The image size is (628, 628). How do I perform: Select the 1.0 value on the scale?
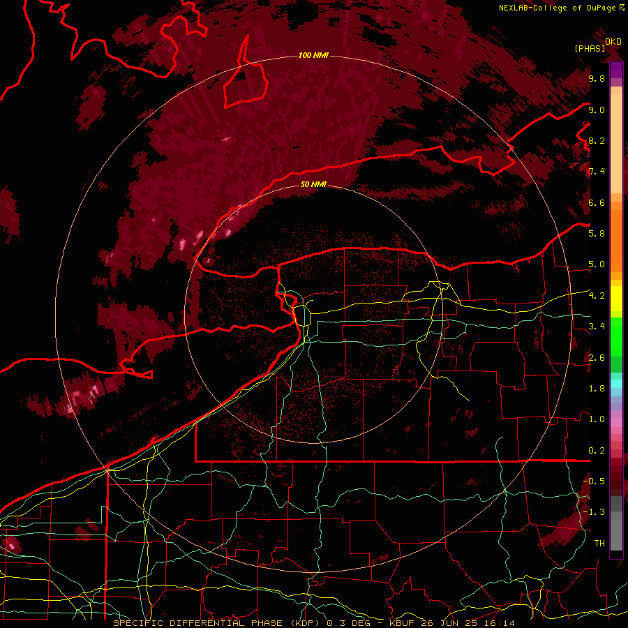pyautogui.click(x=597, y=419)
